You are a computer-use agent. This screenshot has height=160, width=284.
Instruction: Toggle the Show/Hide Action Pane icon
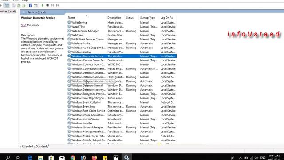click(x=35, y=5)
